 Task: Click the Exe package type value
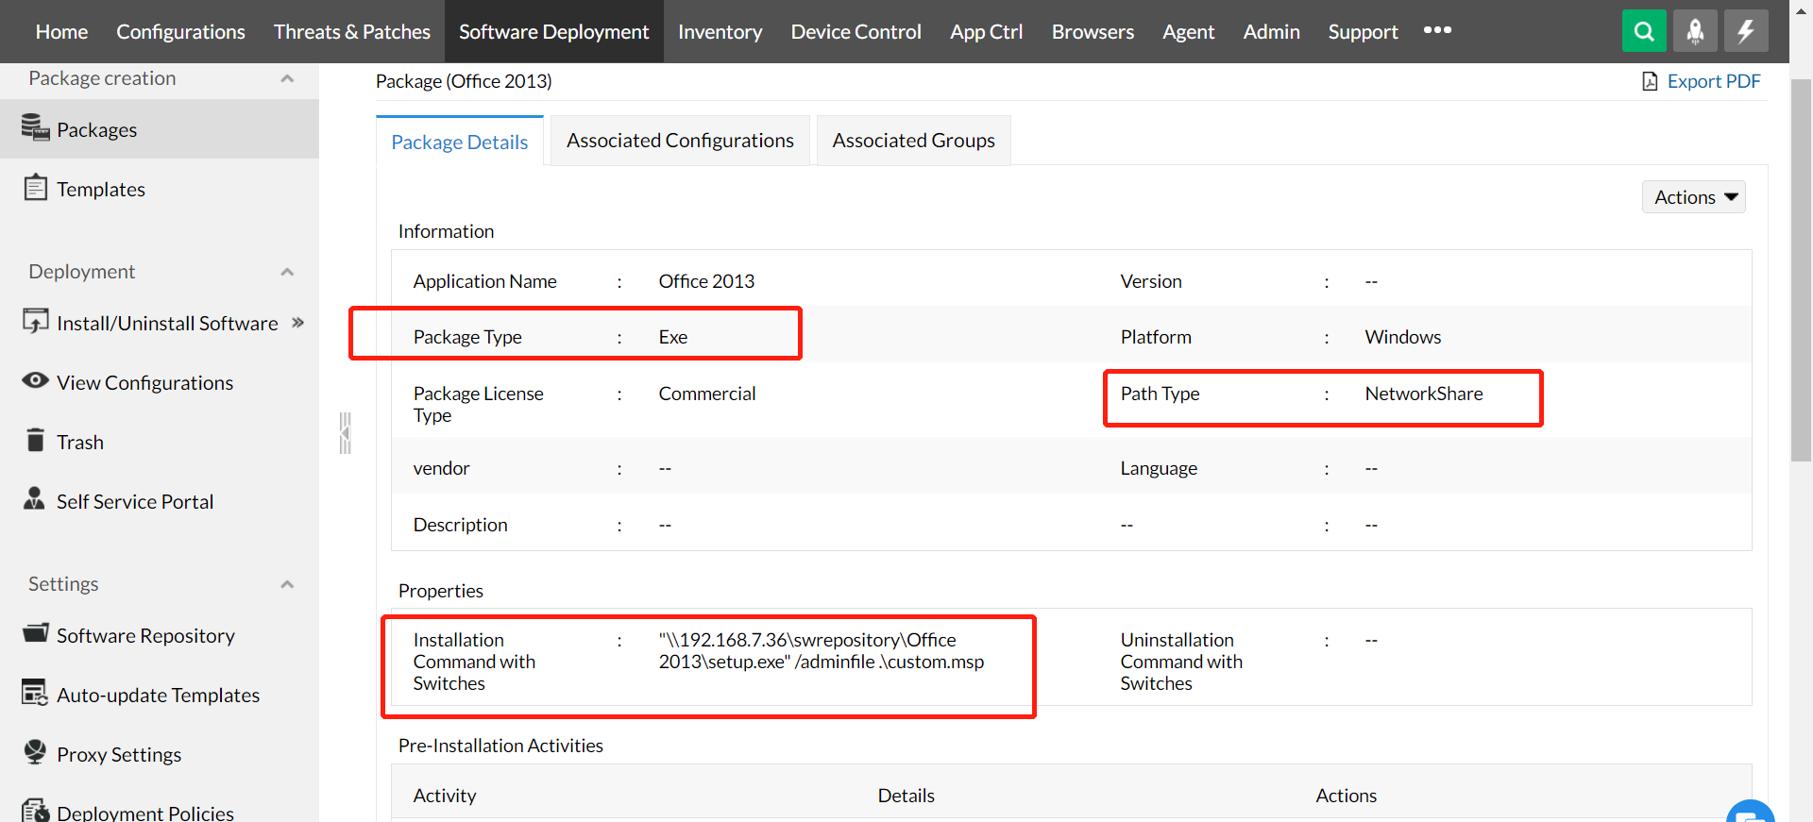point(673,337)
